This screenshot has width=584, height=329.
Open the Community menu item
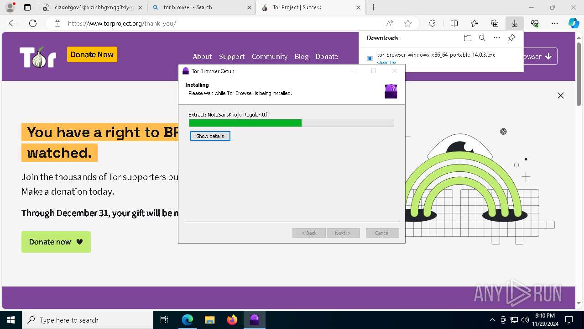[270, 57]
